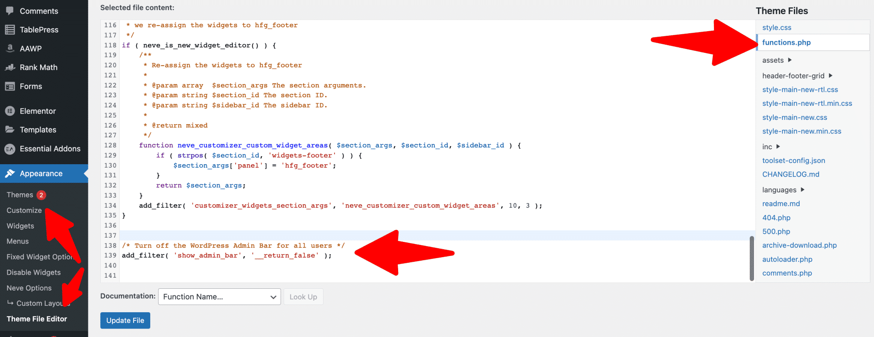Open archive-download.php file

click(x=799, y=245)
